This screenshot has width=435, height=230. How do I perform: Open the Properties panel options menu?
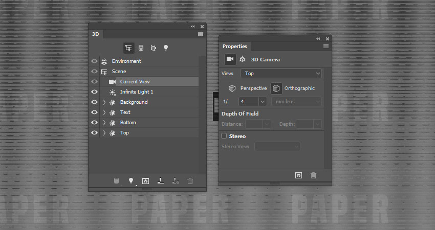[x=326, y=47]
